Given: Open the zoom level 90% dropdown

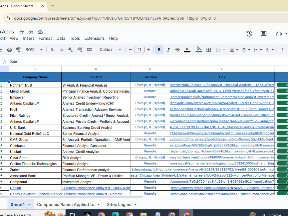Looking at the screenshot, I should click(34, 50).
